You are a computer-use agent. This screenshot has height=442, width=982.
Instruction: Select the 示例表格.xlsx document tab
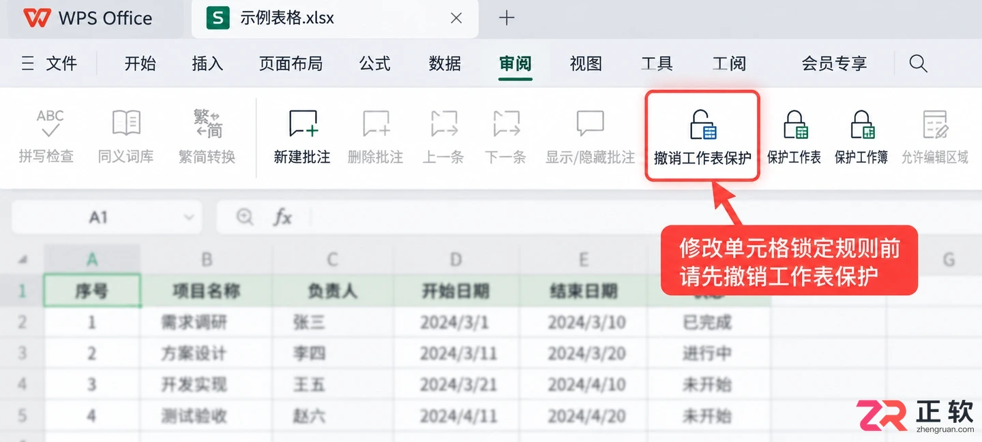(x=335, y=18)
